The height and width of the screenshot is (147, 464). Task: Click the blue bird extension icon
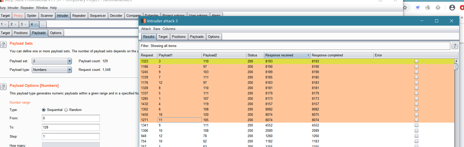click(418, 7)
